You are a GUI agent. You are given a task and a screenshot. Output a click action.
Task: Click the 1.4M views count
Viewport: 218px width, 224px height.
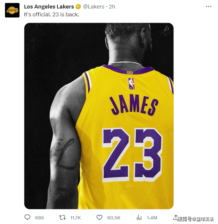click(152, 218)
